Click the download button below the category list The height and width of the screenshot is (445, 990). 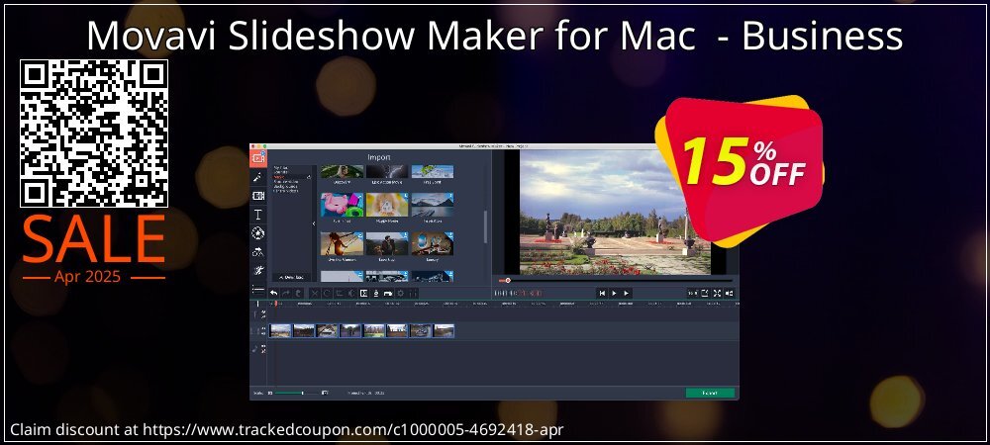click(x=294, y=277)
